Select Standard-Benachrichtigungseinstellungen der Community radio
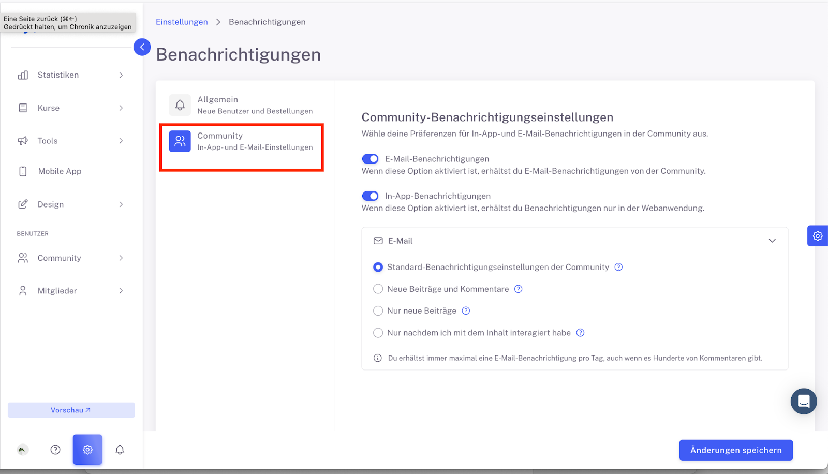 pos(378,267)
